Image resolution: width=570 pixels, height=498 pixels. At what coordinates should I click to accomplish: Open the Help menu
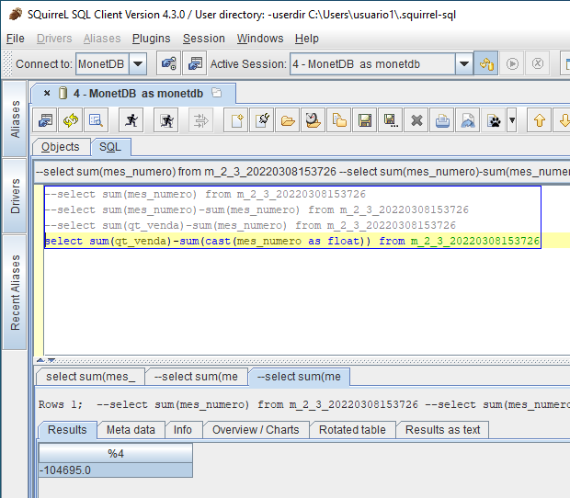point(307,39)
